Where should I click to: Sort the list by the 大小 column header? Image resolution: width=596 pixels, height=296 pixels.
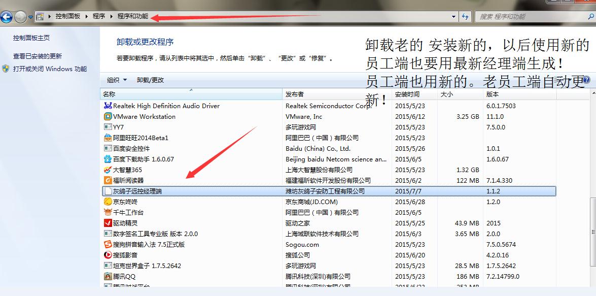point(460,94)
